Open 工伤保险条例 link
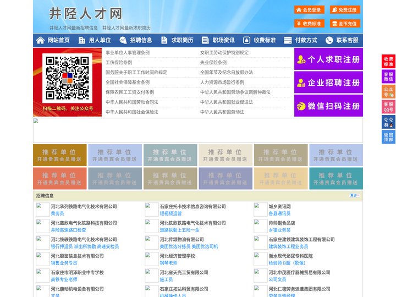This screenshot has width=396, height=297. (119, 62)
